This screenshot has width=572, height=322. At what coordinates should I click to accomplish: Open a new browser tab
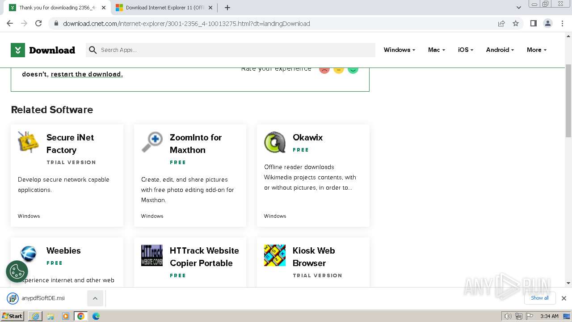[x=227, y=8]
